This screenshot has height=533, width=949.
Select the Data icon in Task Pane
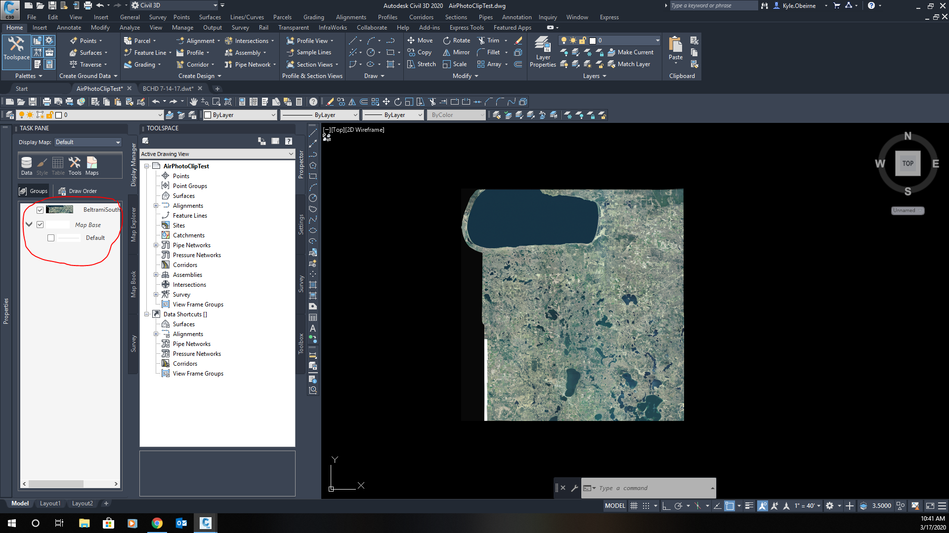click(26, 165)
